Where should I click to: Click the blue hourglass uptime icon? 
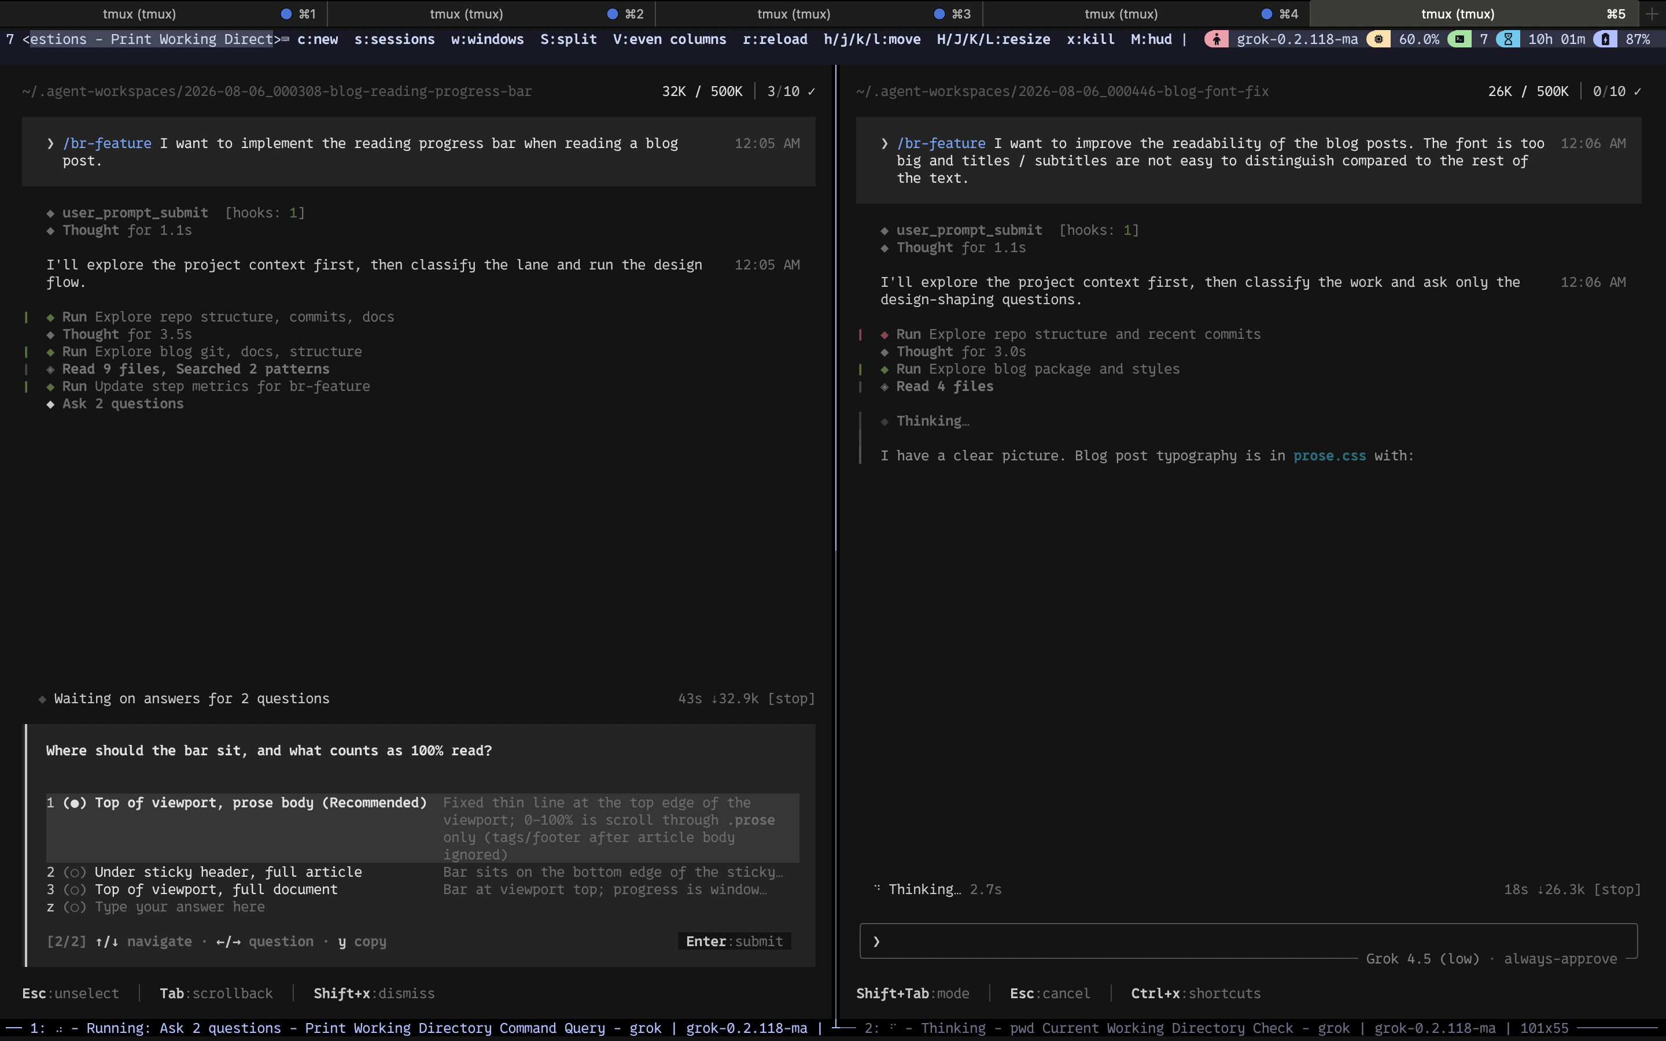click(x=1507, y=39)
